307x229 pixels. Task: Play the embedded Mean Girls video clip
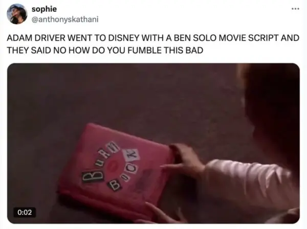(x=153, y=143)
